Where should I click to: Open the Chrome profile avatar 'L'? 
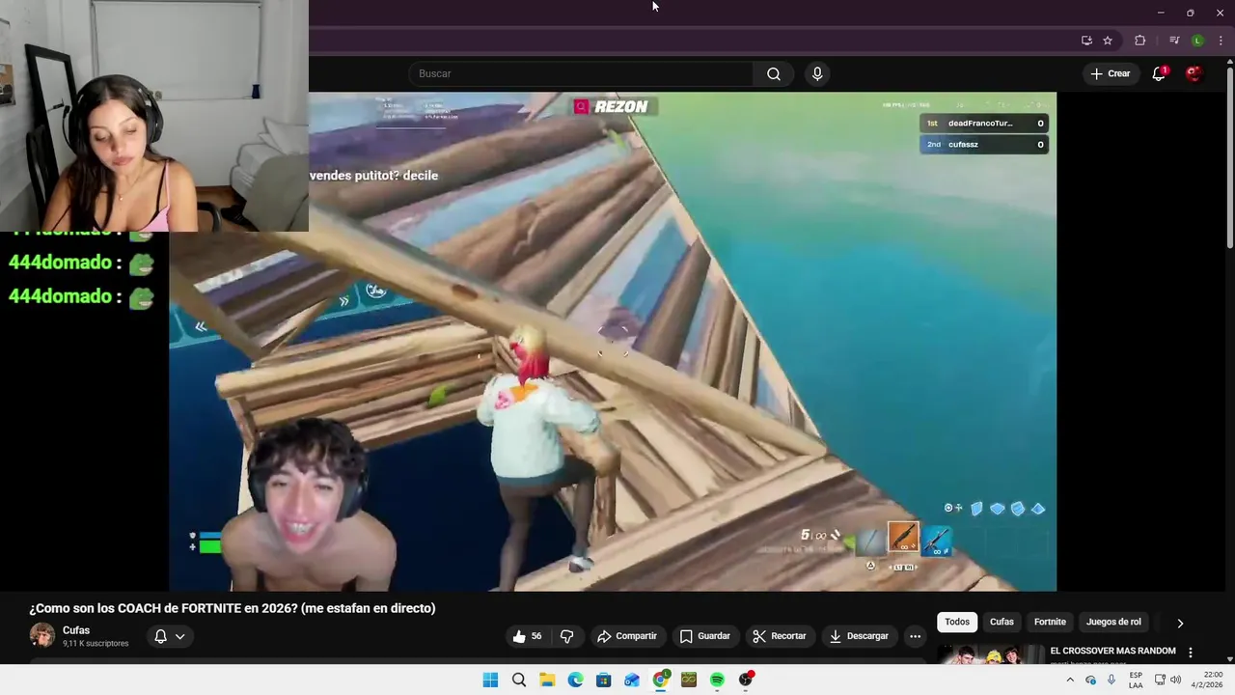point(1197,41)
